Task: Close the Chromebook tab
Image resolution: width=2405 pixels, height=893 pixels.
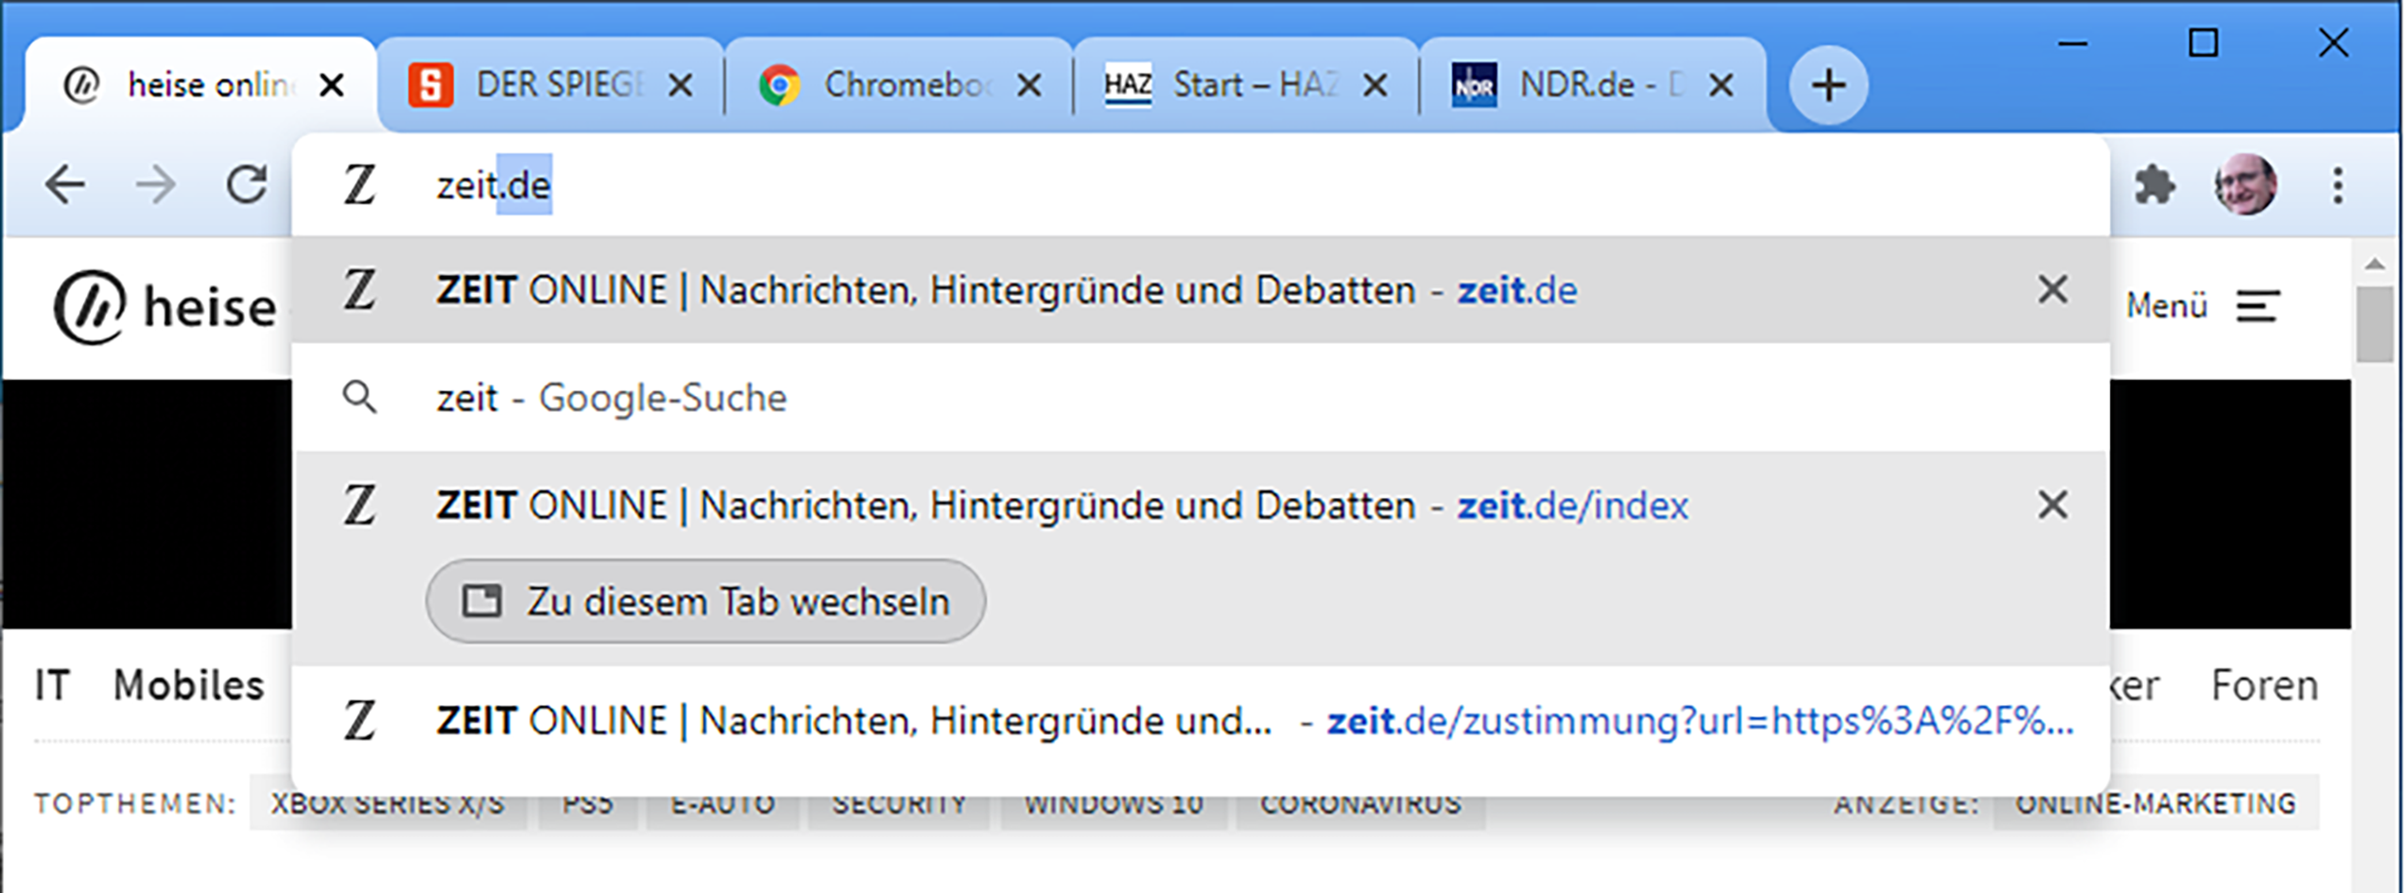Action: pos(1029,86)
